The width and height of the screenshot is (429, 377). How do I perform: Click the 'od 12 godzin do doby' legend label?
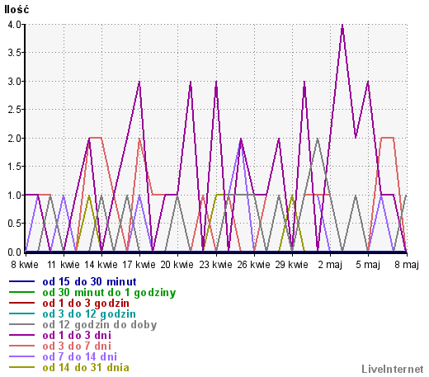[x=100, y=325]
